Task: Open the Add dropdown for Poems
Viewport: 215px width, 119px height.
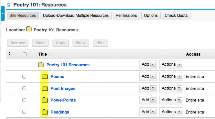Action: tap(148, 76)
